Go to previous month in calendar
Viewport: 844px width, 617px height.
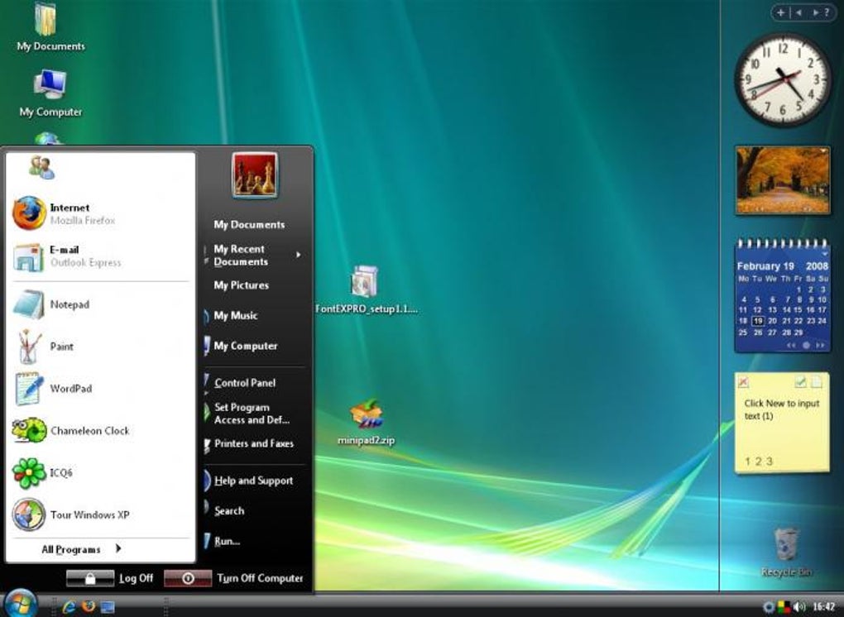(x=791, y=346)
